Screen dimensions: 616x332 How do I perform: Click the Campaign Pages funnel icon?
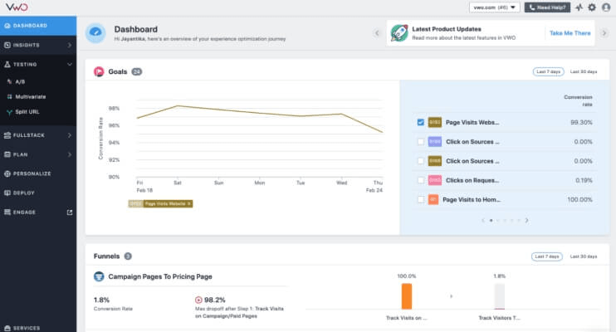point(99,276)
